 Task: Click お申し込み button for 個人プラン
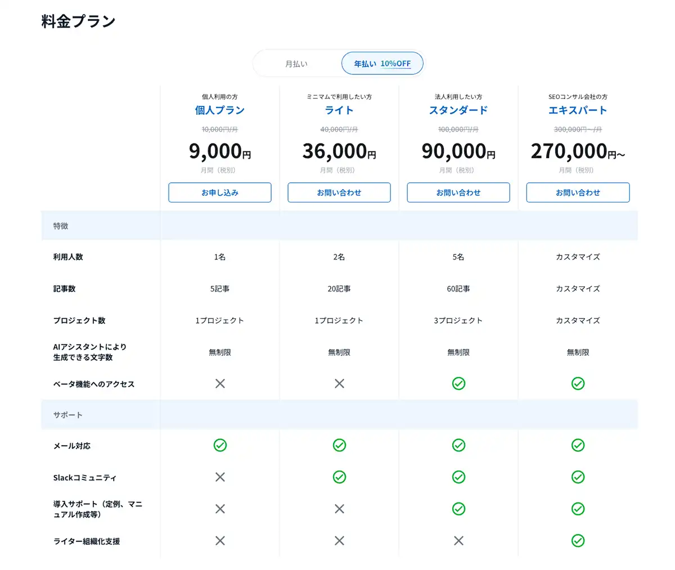pos(220,192)
